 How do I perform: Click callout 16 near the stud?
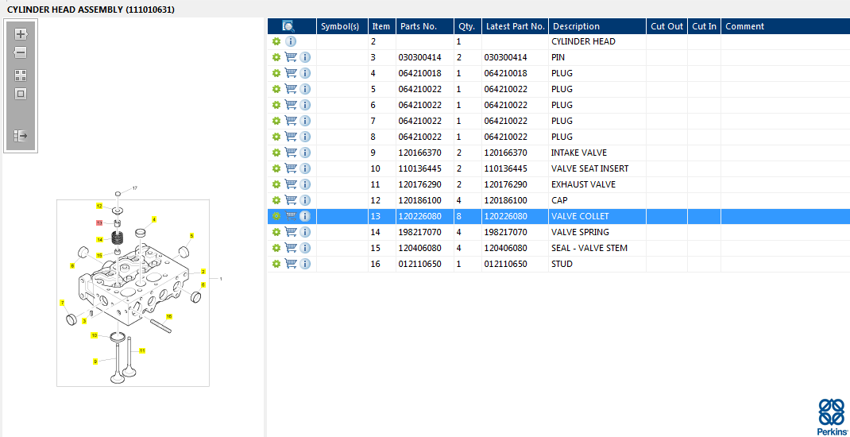168,316
